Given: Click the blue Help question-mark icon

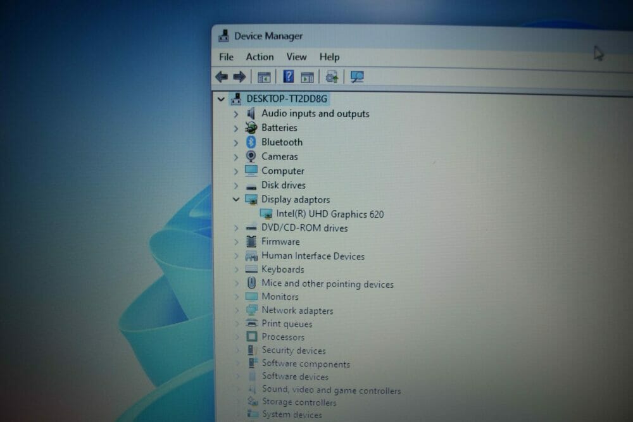Looking at the screenshot, I should coord(288,77).
